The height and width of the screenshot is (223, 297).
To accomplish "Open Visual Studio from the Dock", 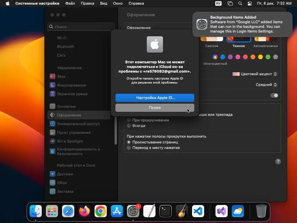I will 222,211.
